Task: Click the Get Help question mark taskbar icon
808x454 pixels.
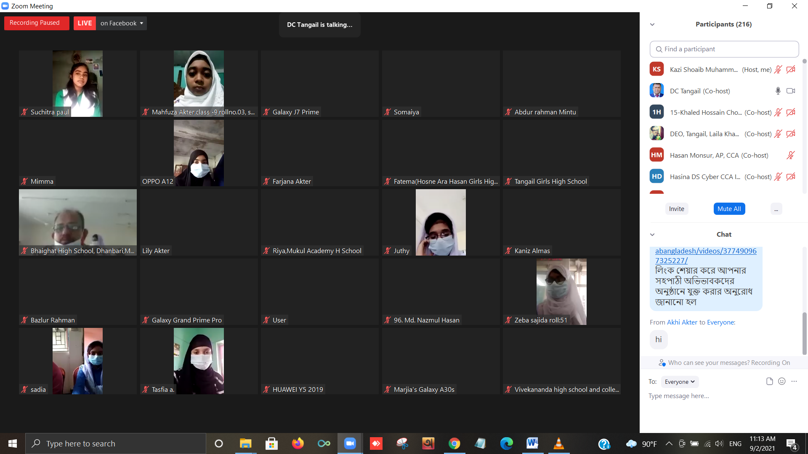Action: point(604,443)
